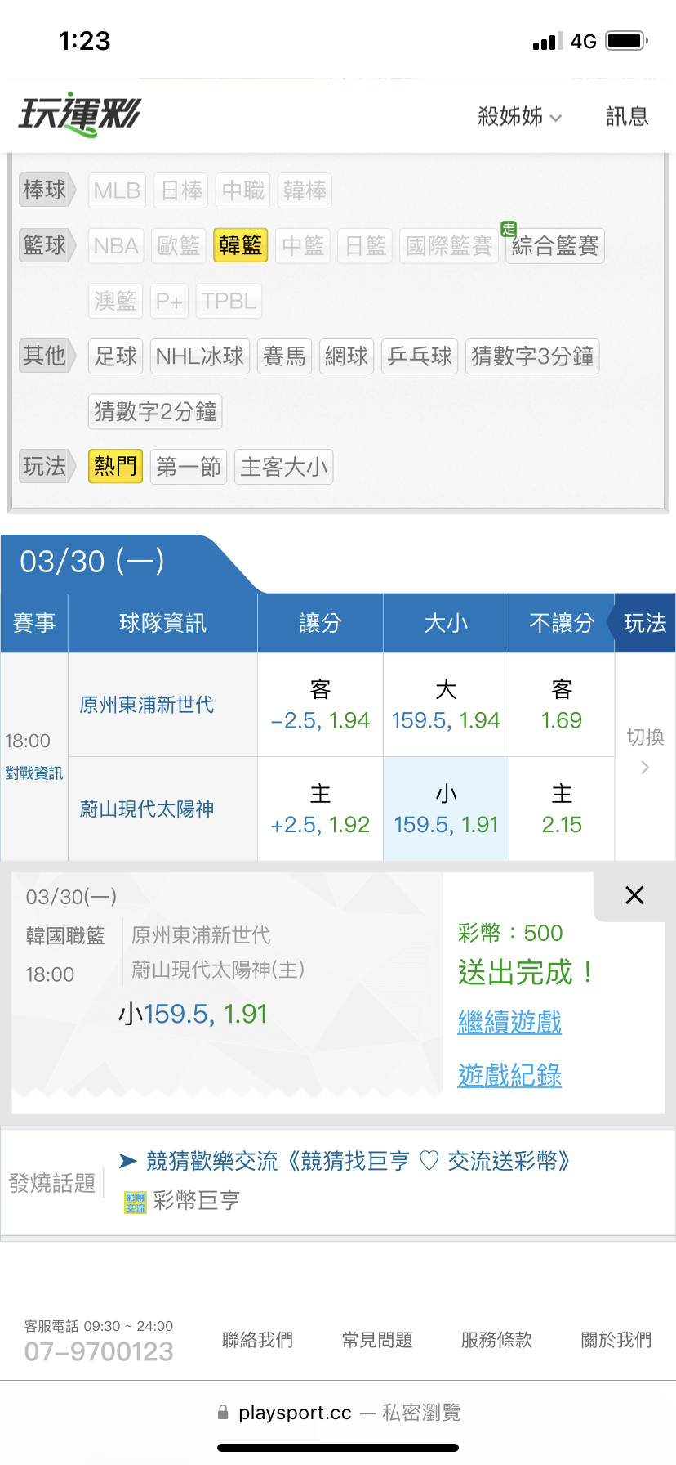Tap the 1:23 clock
Viewport: 676px width, 1465px height.
[x=84, y=41]
